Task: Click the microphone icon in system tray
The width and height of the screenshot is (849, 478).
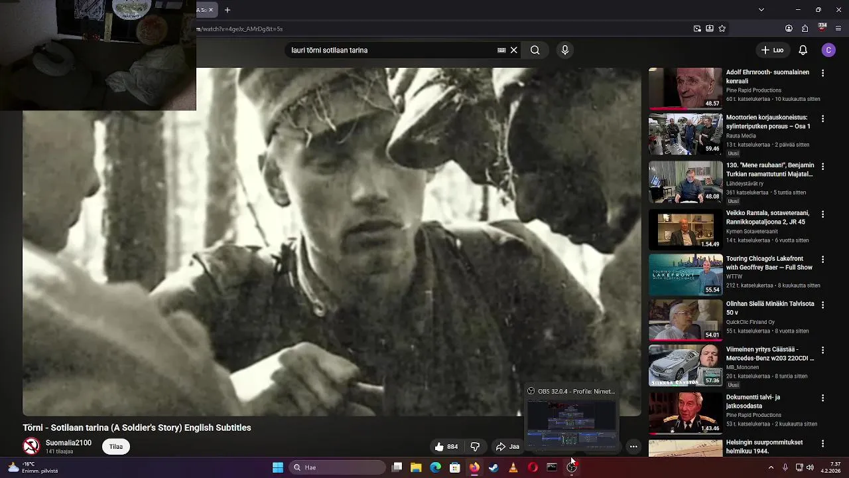Action: 785,467
